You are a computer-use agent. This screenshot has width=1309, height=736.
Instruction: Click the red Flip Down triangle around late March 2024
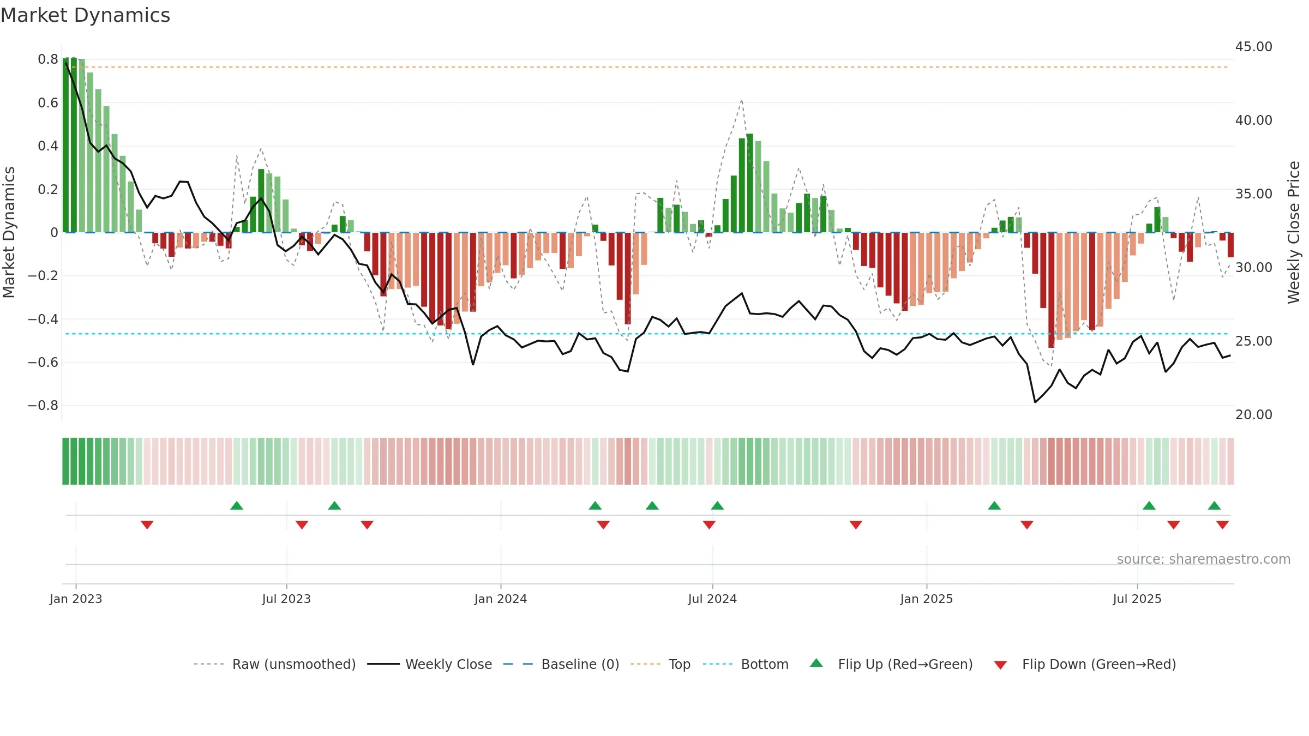click(603, 525)
